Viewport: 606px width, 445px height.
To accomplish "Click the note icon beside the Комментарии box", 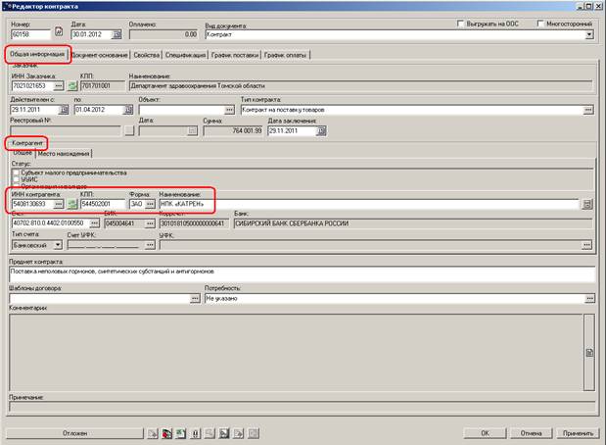I will (x=589, y=351).
